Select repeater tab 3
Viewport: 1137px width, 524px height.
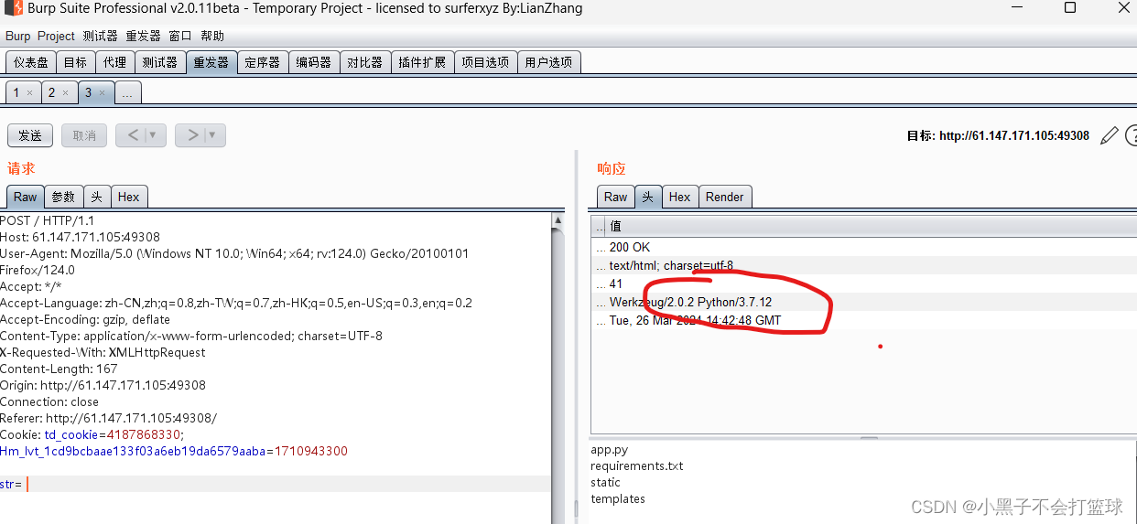88,92
